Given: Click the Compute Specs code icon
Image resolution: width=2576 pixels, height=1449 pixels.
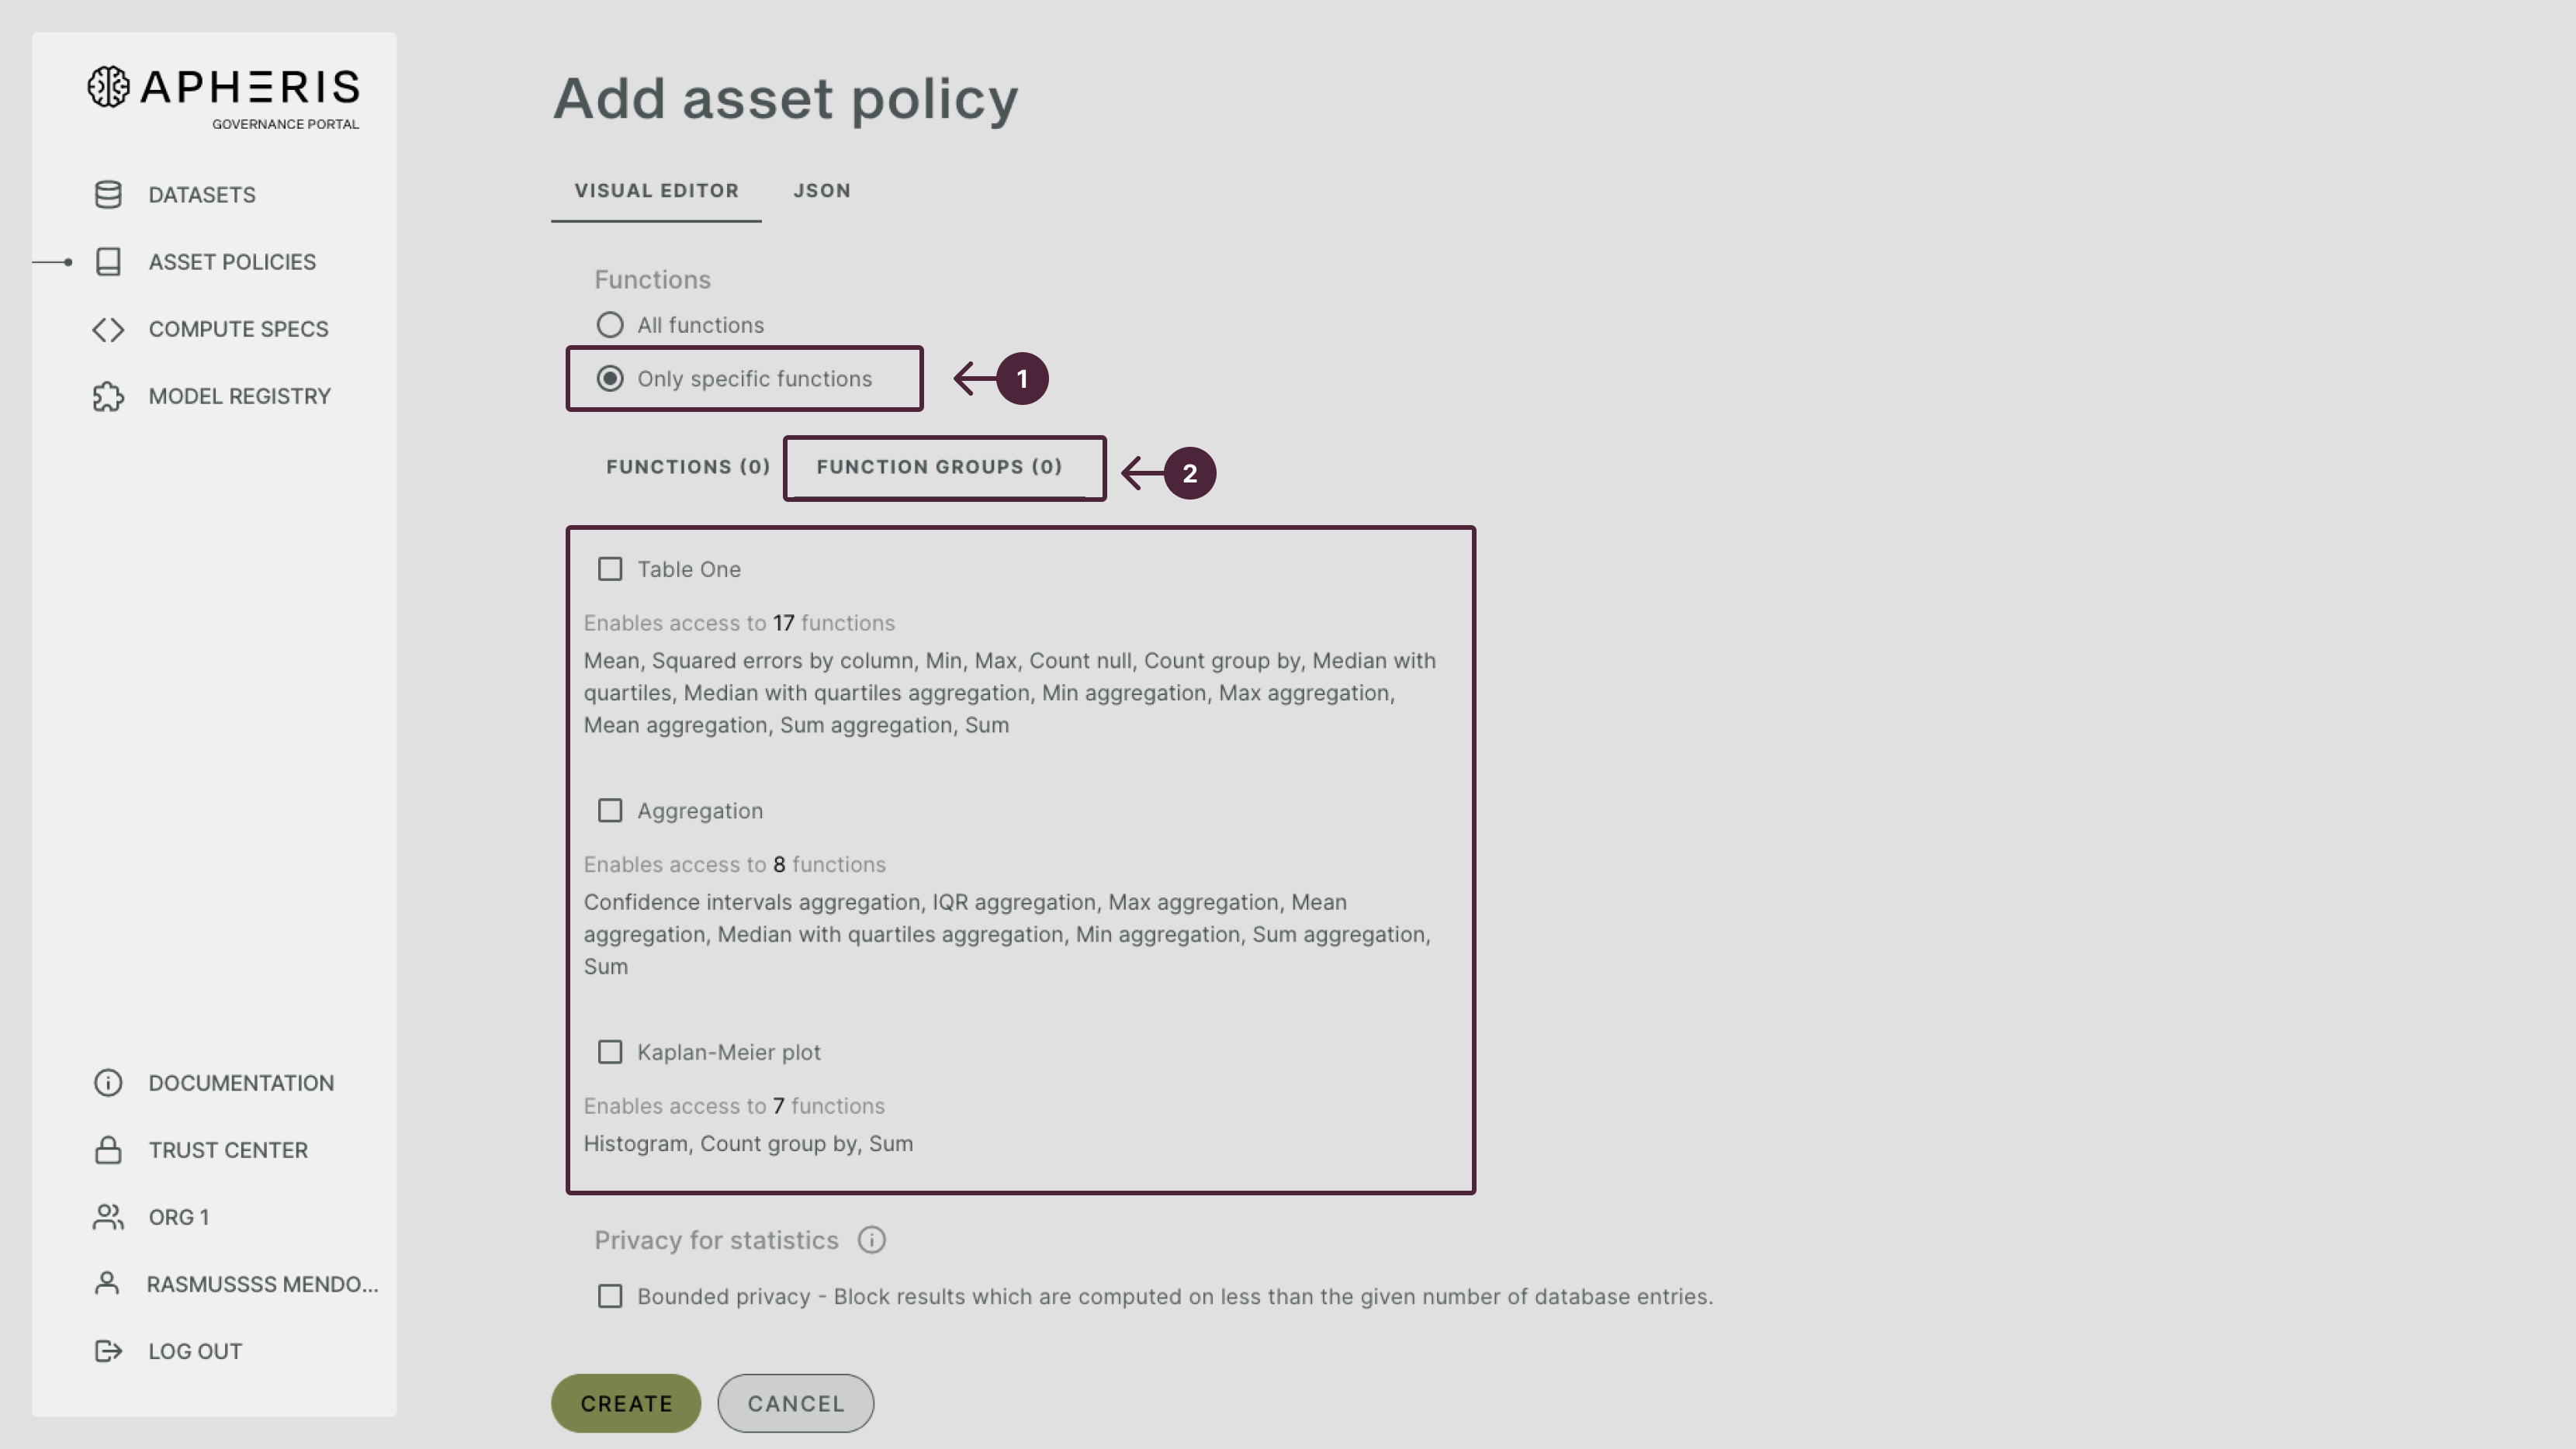Looking at the screenshot, I should tap(108, 329).
